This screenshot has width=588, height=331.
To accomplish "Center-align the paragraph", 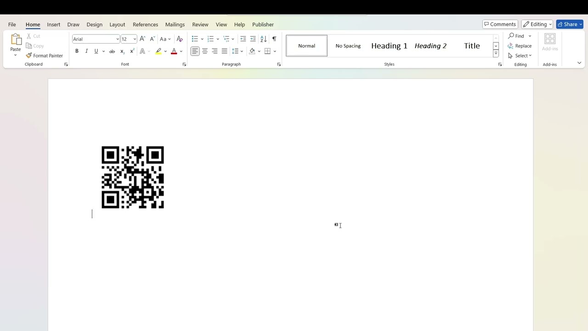I will pyautogui.click(x=205, y=51).
